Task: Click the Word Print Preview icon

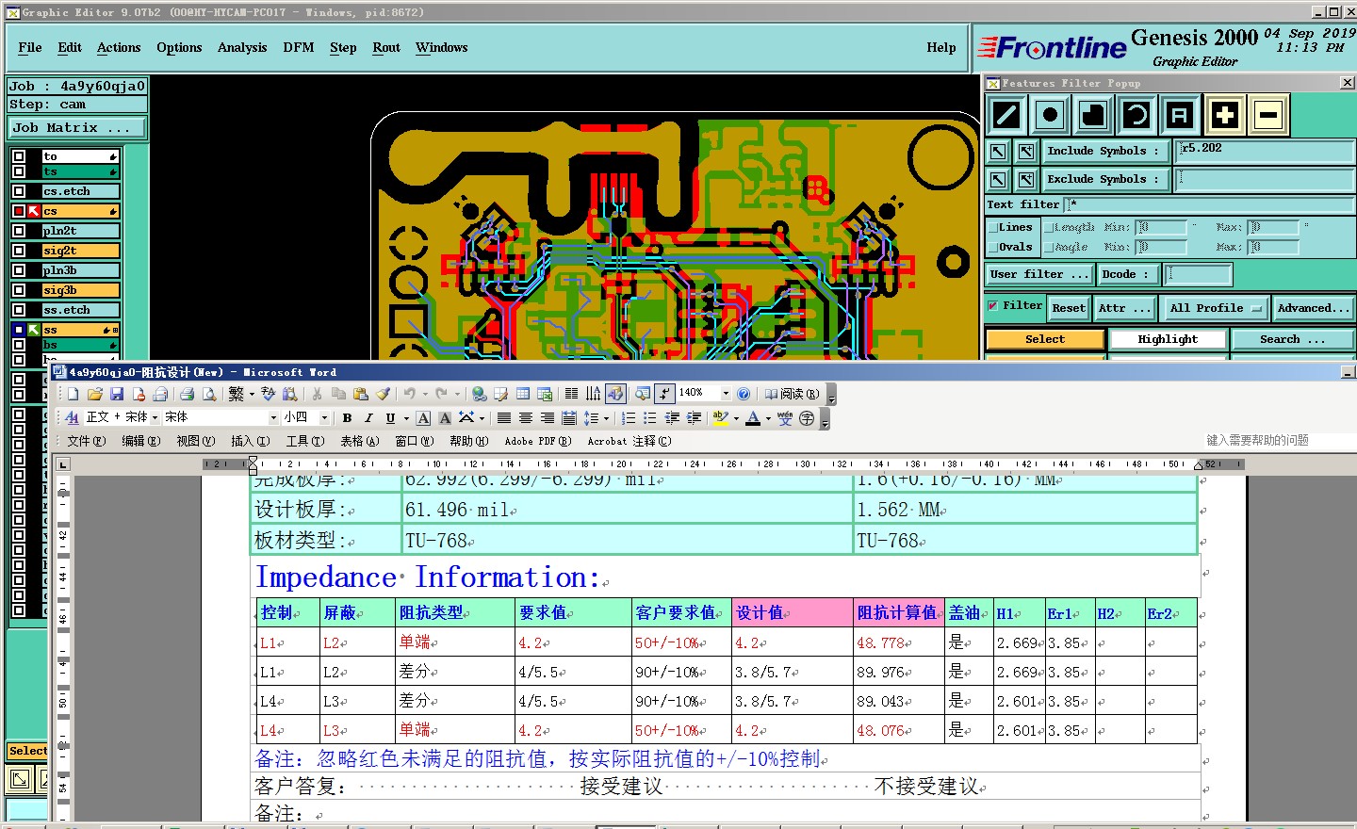Action: point(209,394)
